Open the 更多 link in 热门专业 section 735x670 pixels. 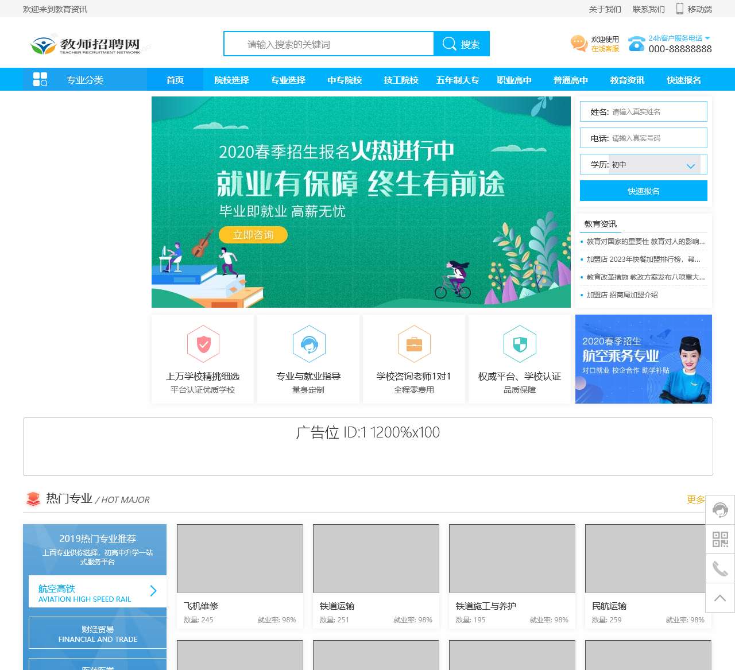(x=695, y=499)
